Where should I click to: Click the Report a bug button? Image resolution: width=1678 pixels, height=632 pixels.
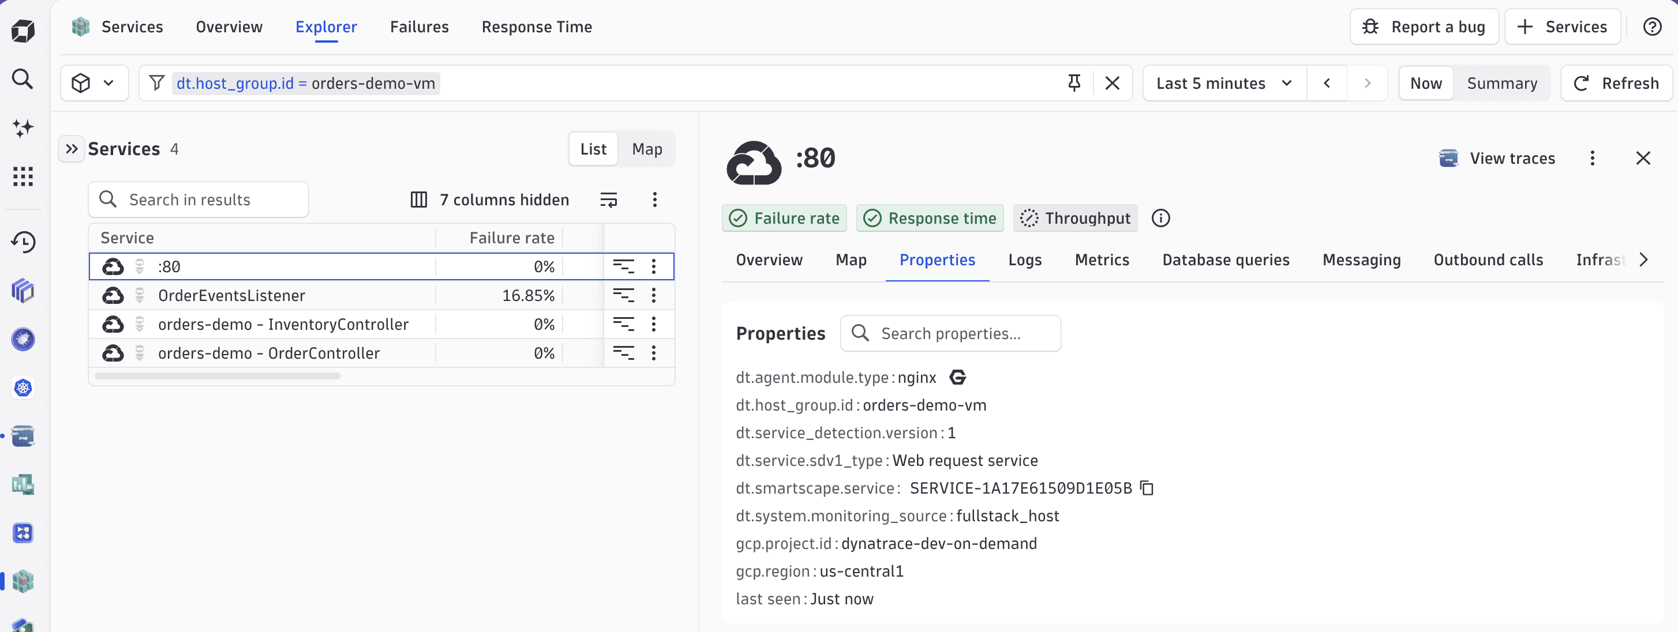(x=1424, y=27)
